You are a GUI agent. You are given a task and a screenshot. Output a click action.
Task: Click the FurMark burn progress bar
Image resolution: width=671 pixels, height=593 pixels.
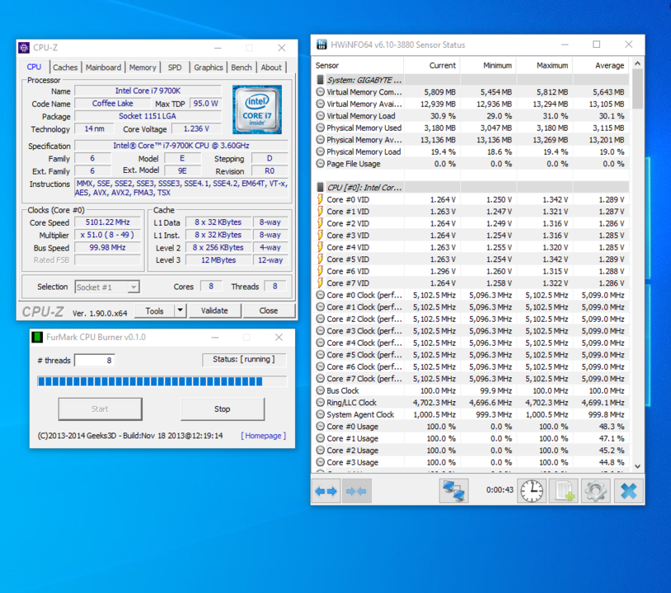(162, 381)
